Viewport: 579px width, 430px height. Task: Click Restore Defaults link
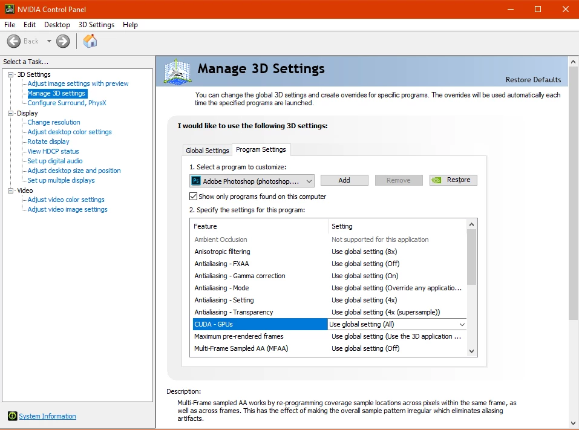pos(533,80)
